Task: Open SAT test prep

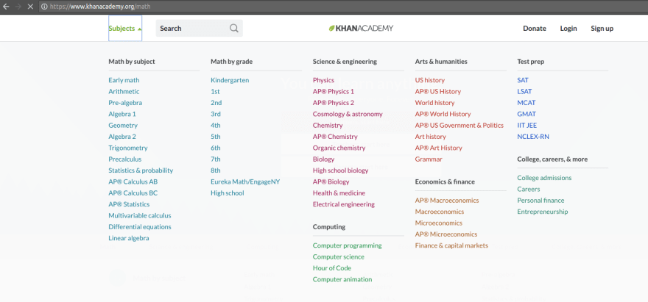Action: point(523,80)
